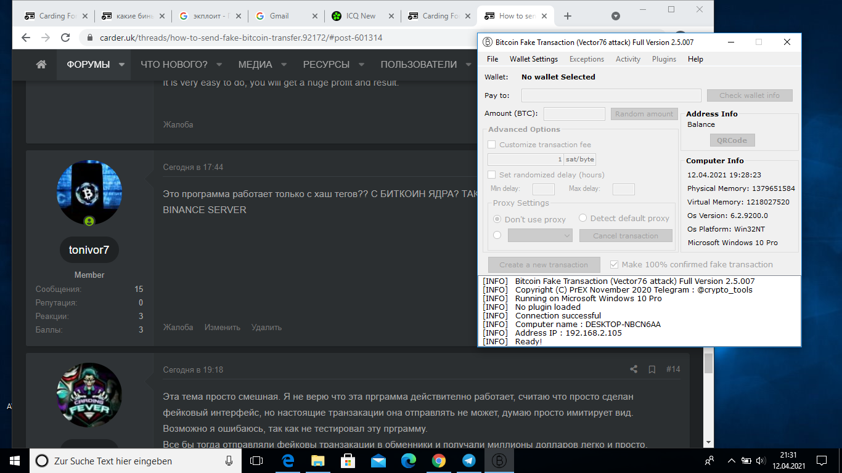
Task: Expand the ЧТО НОВОГО? dropdown arrow
Action: 219,65
